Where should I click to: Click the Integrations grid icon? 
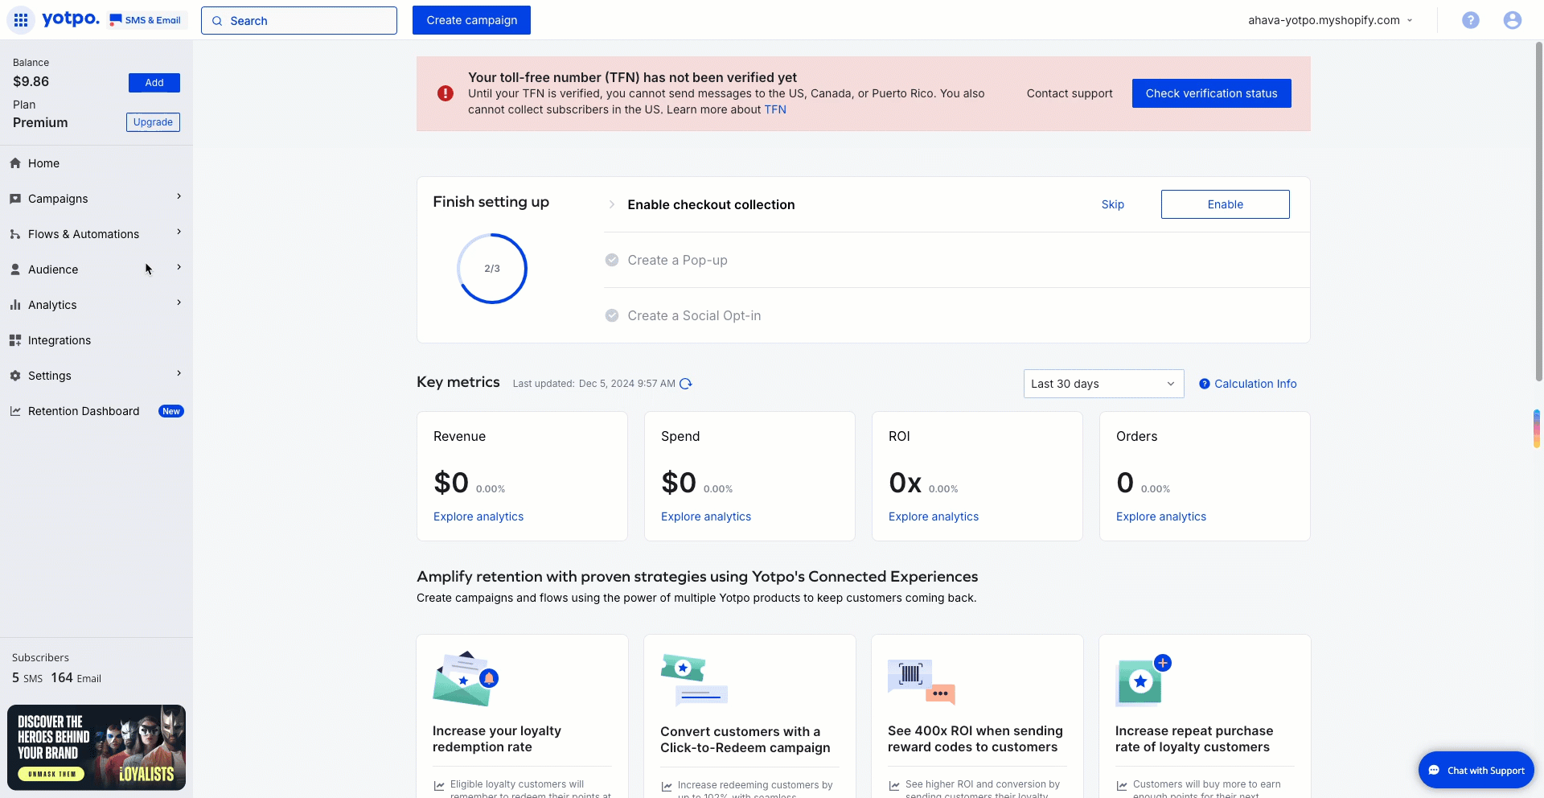[15, 340]
